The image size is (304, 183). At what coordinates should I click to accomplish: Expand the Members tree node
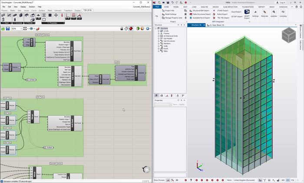pos(159,43)
